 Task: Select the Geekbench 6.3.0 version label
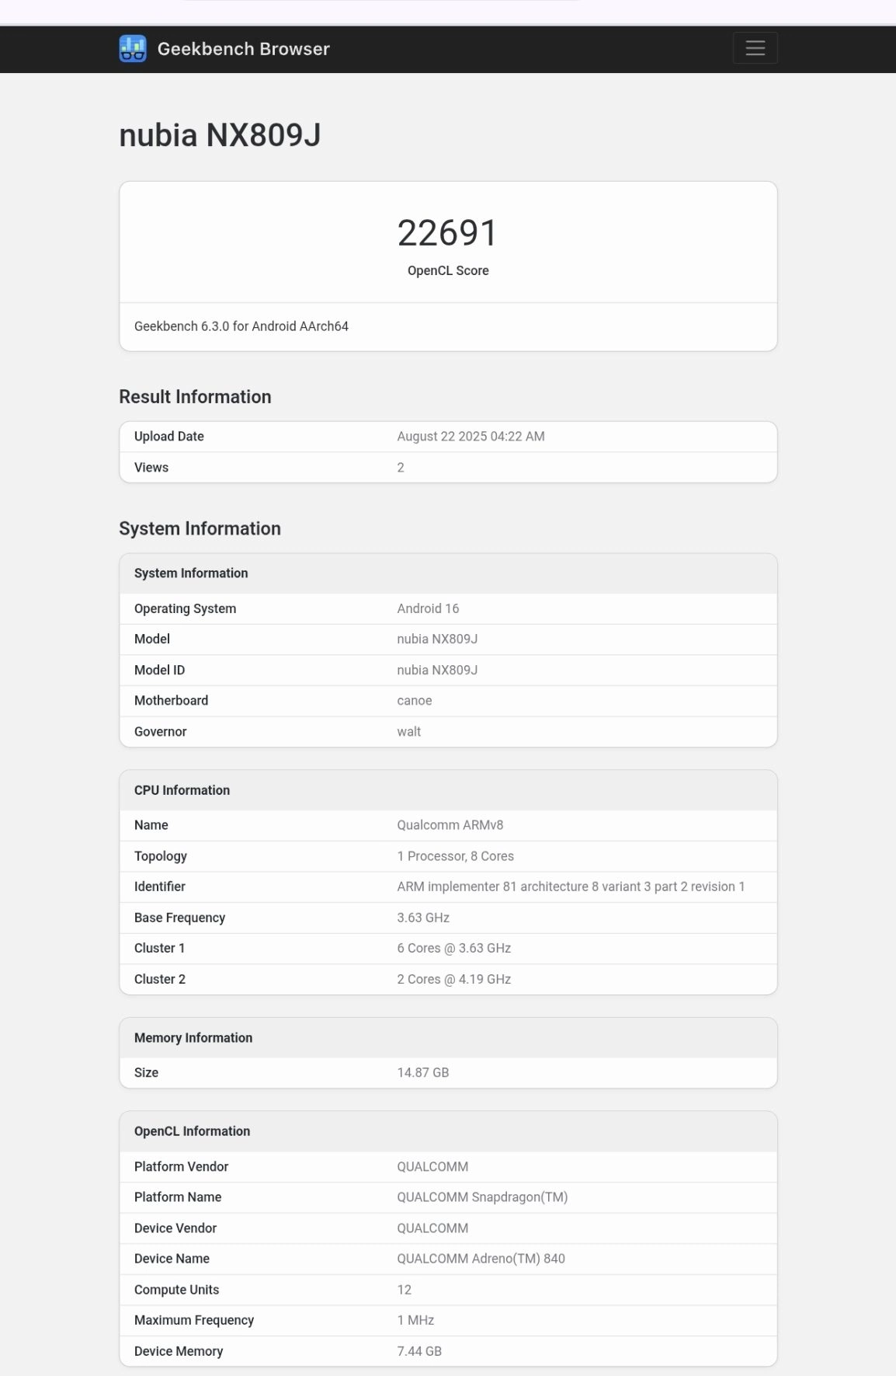(x=241, y=326)
